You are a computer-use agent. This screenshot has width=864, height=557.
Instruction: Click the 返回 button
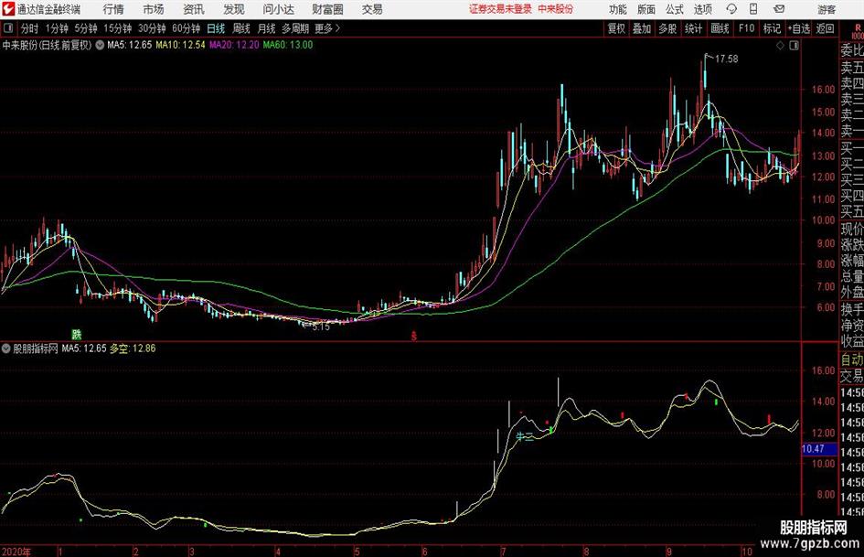(825, 28)
